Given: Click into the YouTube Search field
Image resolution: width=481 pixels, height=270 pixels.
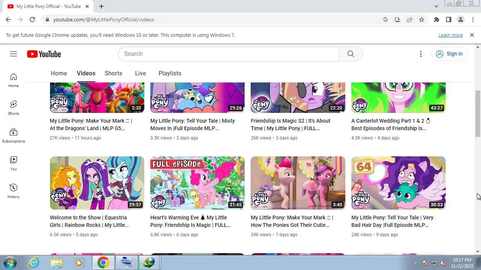Looking at the screenshot, I should tap(228, 54).
